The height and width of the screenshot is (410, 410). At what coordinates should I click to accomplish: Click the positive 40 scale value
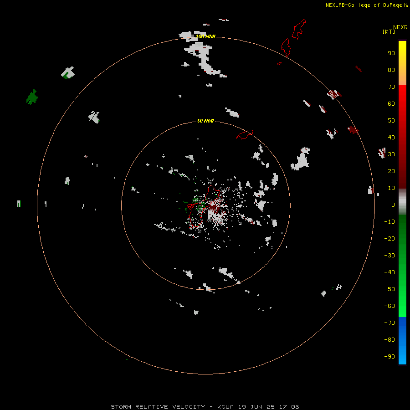coord(391,137)
